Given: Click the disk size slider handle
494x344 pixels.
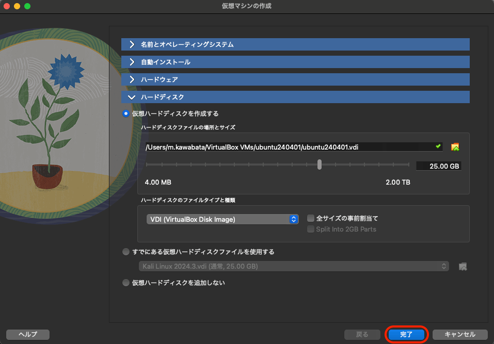Looking at the screenshot, I should [320, 165].
